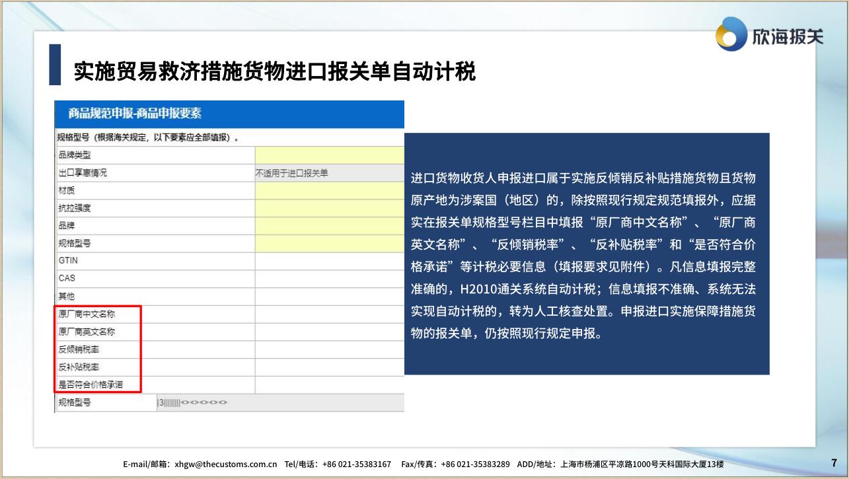
Task: Click the 欣海报关 company name text
Action: click(x=788, y=36)
